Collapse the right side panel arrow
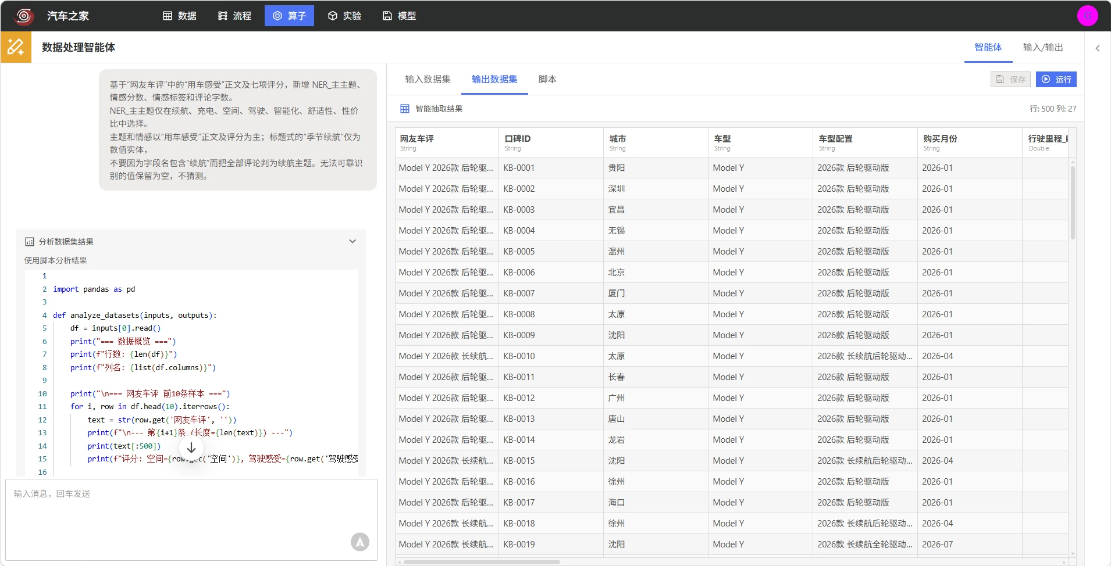 (x=1098, y=48)
